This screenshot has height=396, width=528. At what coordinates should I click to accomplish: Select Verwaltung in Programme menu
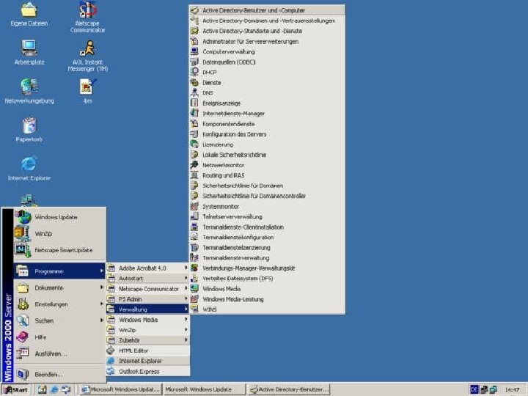click(x=147, y=309)
